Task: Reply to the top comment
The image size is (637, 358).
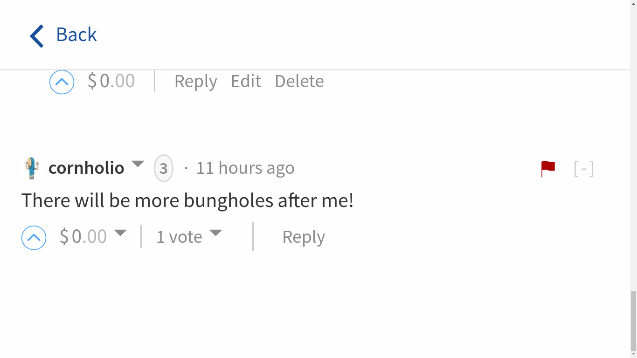Action: coord(195,81)
